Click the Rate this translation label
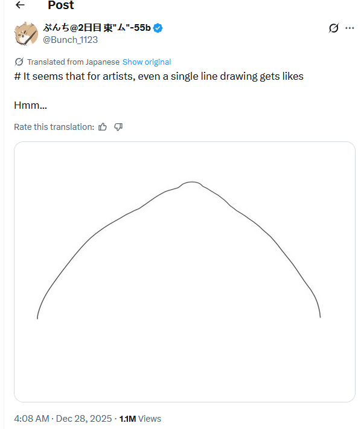364x429 pixels. click(x=54, y=127)
